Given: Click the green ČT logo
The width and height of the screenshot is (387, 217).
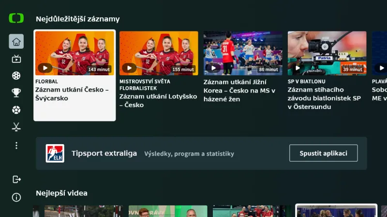Looking at the screenshot, I should (x=16, y=18).
